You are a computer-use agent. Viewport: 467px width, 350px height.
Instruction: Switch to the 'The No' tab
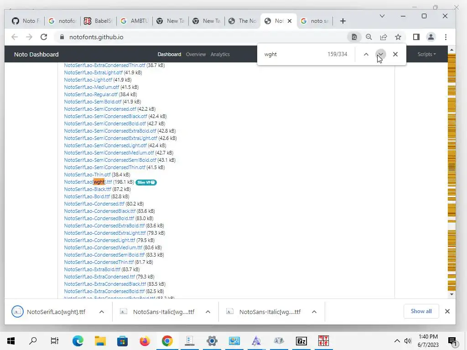point(243,21)
